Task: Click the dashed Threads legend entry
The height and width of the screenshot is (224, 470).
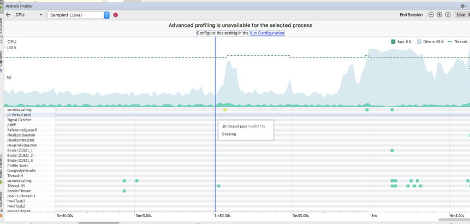Action: click(459, 42)
